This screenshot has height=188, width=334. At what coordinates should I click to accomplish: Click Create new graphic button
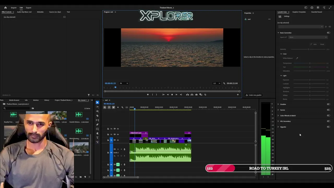[x=253, y=95]
